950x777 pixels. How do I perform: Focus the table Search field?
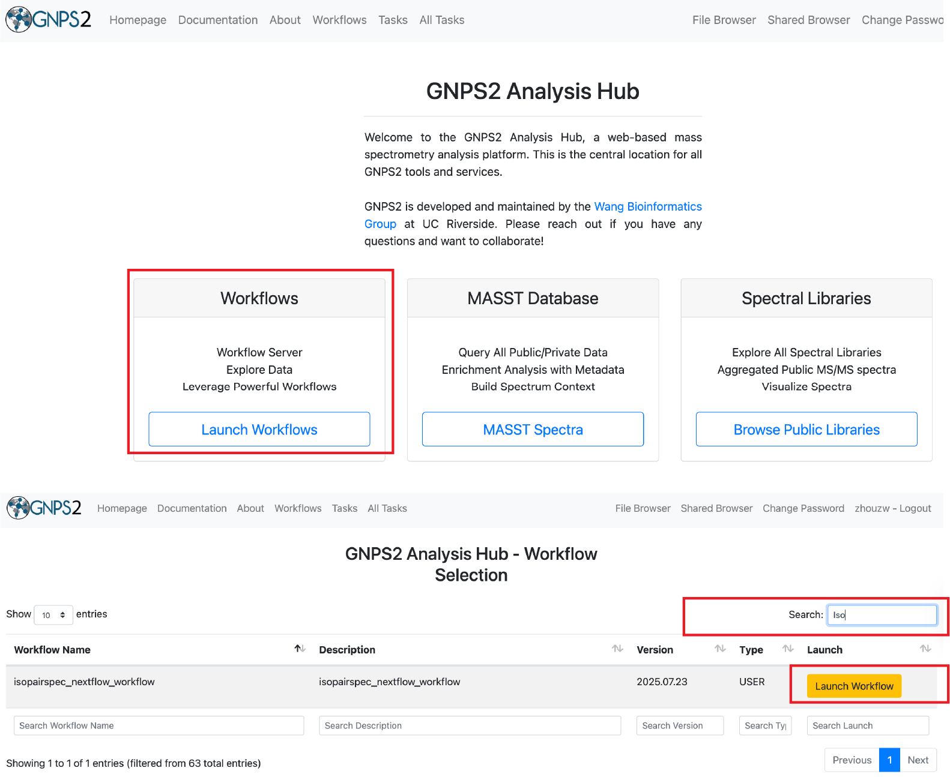click(882, 614)
